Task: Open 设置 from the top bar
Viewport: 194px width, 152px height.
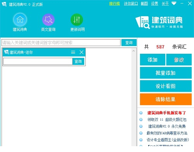Action: coord(155,3)
